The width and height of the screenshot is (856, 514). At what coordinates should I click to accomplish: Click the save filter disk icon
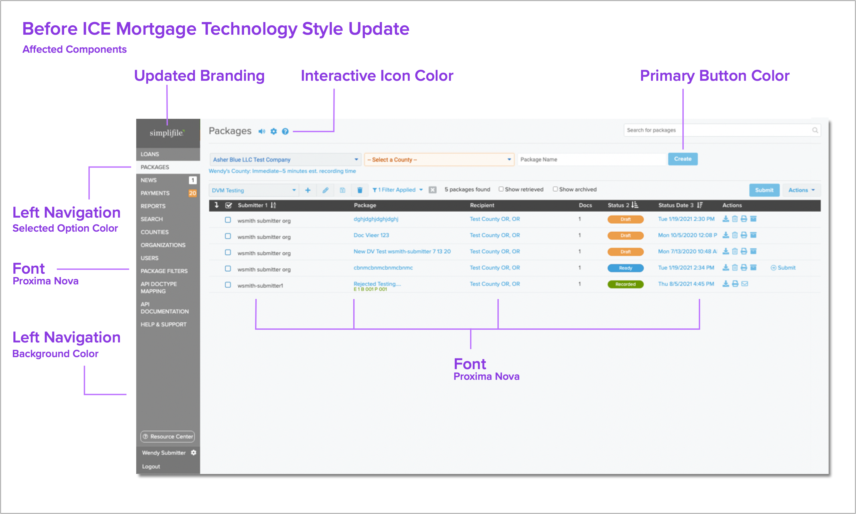pos(342,190)
